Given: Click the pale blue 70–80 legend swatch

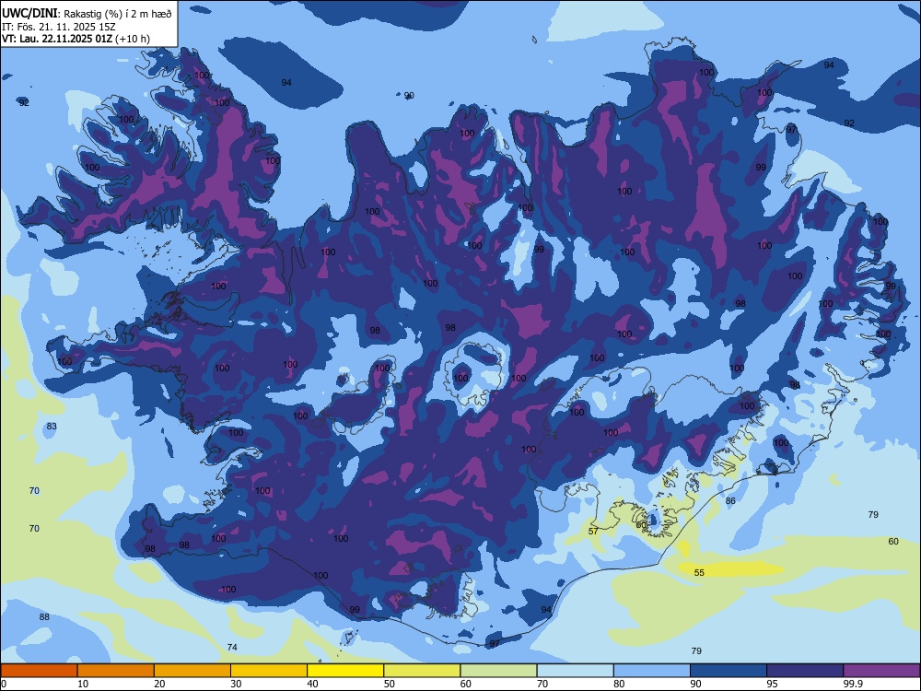Looking at the screenshot, I should pos(575,671).
